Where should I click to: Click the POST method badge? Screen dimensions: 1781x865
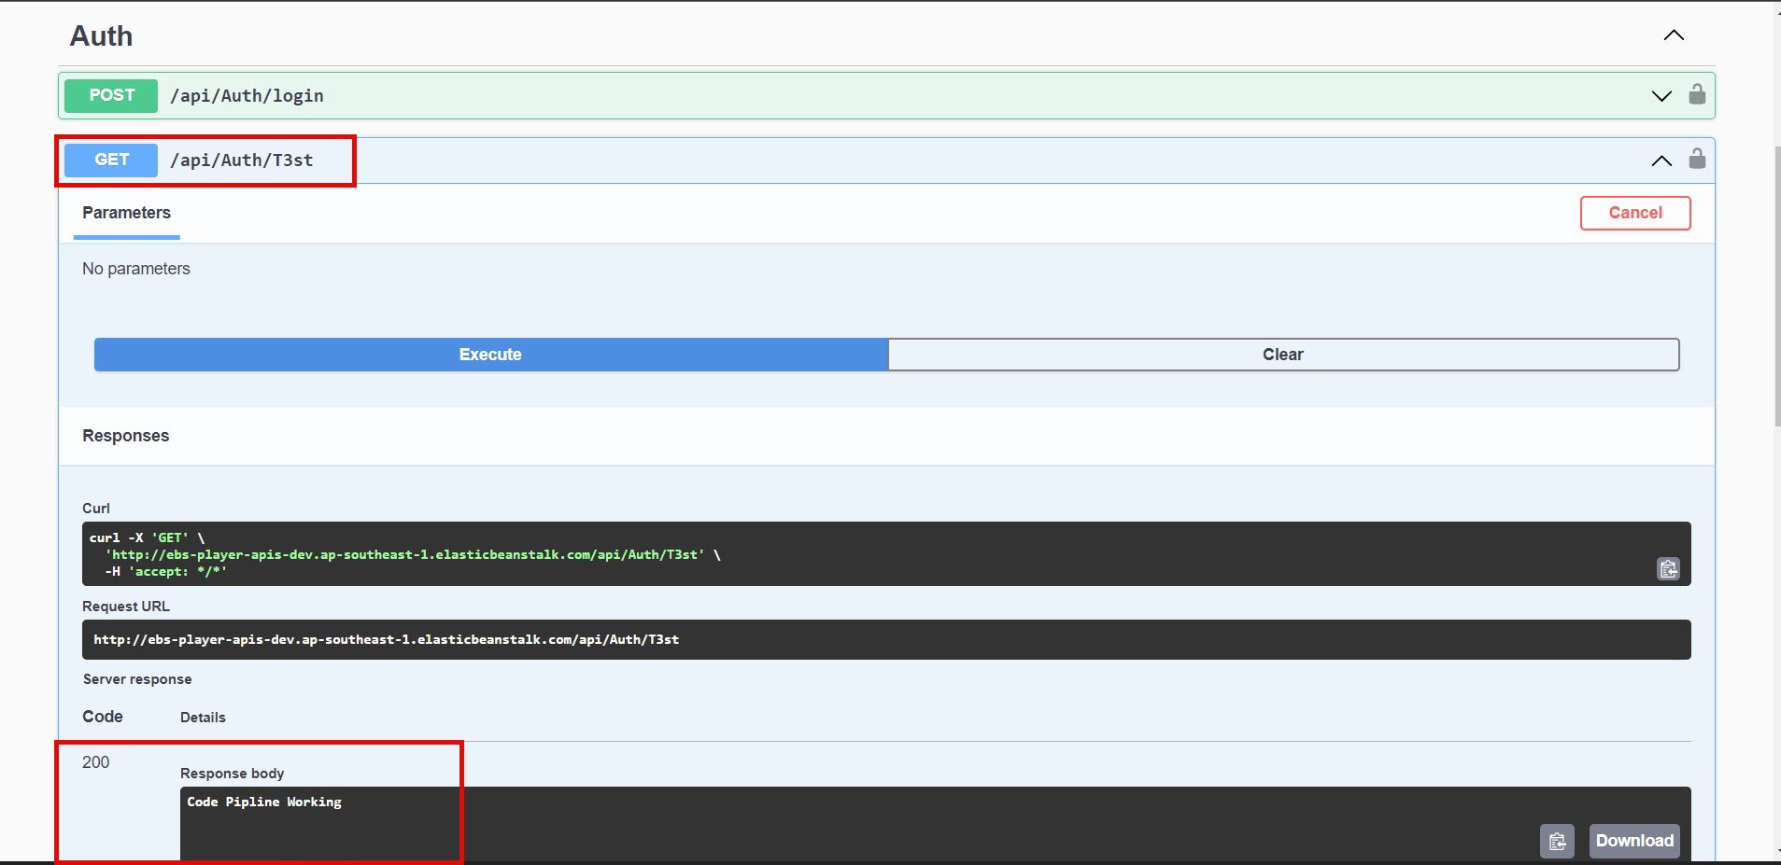pos(111,95)
